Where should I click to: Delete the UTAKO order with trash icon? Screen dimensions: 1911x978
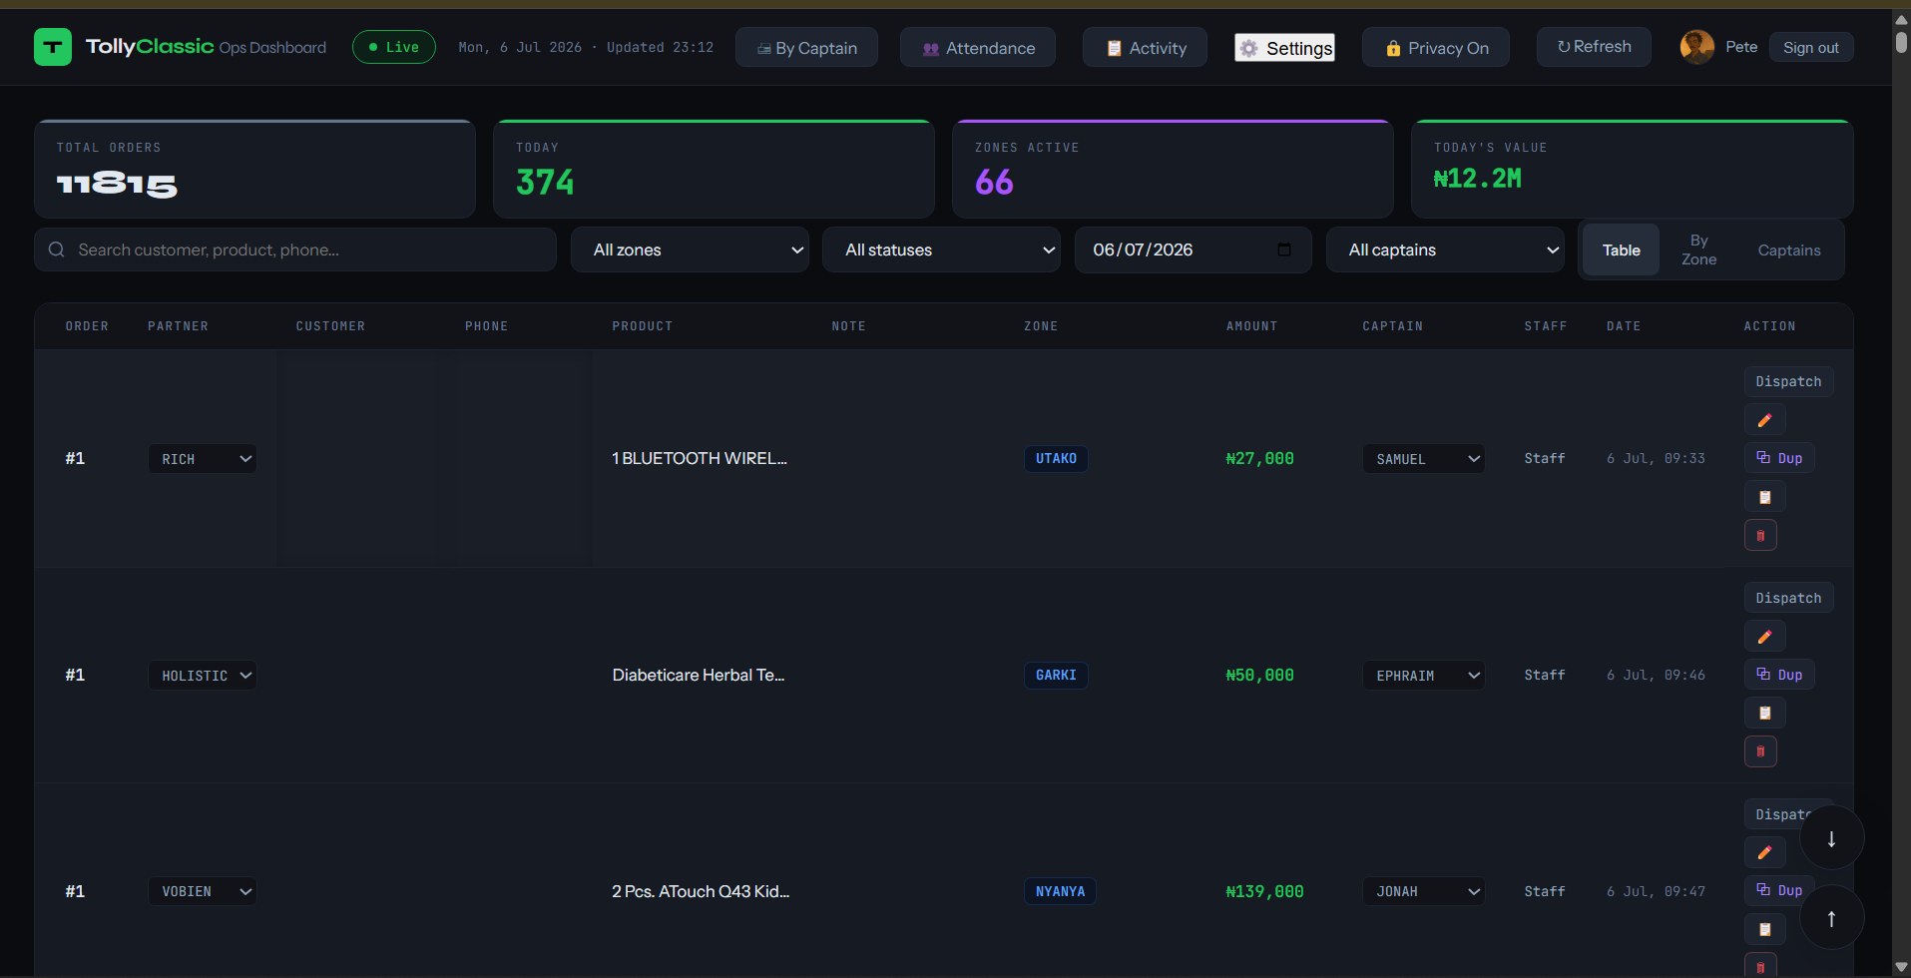[1760, 536]
